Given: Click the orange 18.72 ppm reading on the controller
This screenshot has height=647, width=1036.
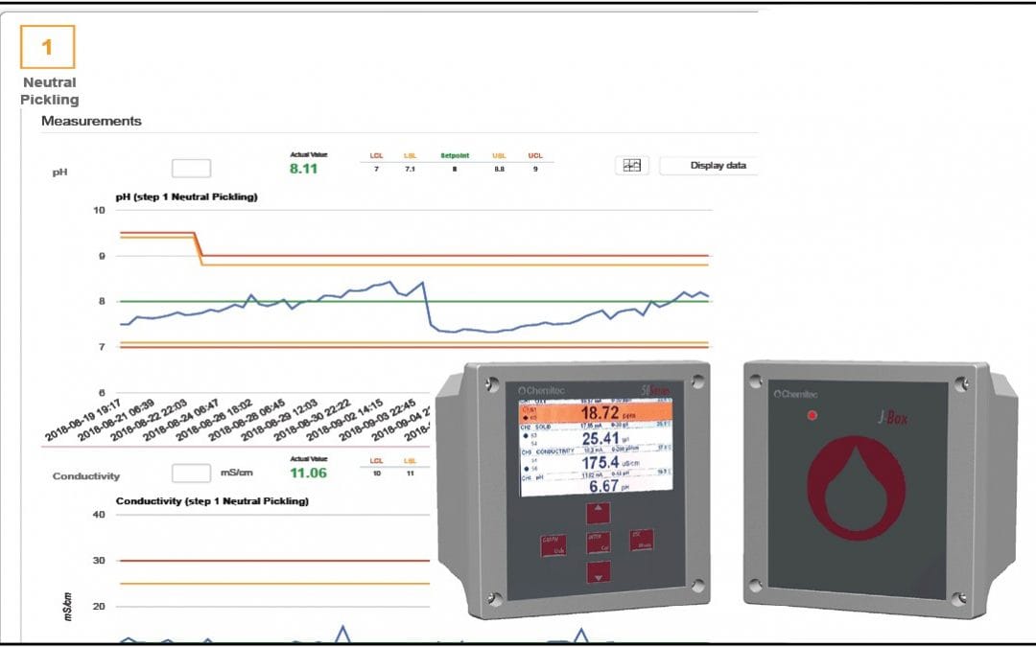Looking at the screenshot, I should click(596, 413).
